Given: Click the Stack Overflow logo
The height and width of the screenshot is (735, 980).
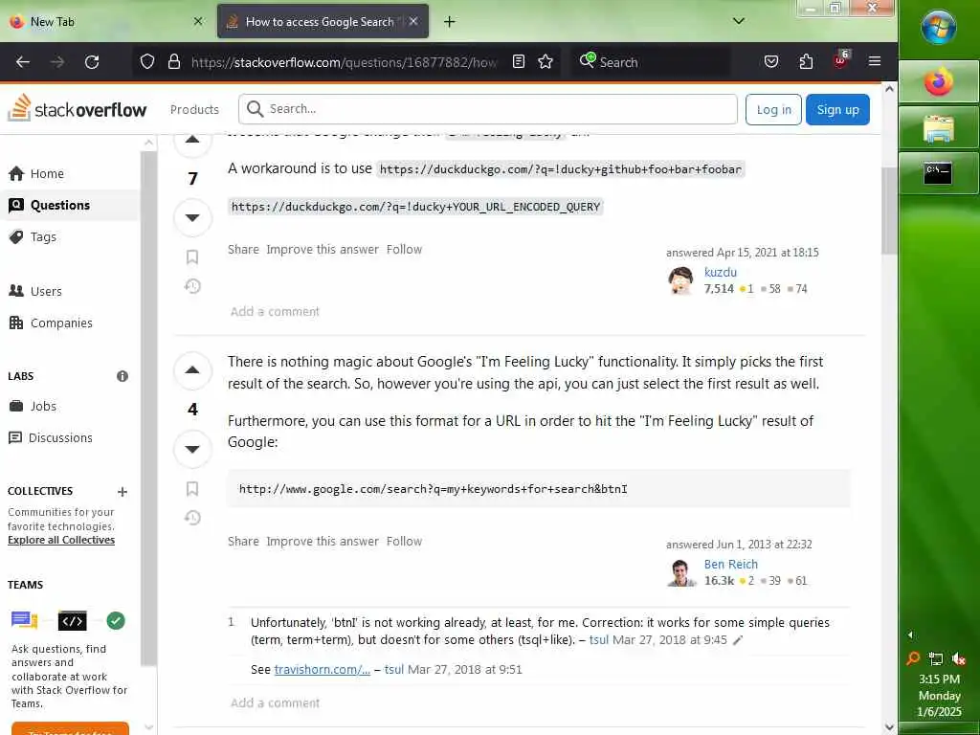Looking at the screenshot, I should click(x=77, y=109).
